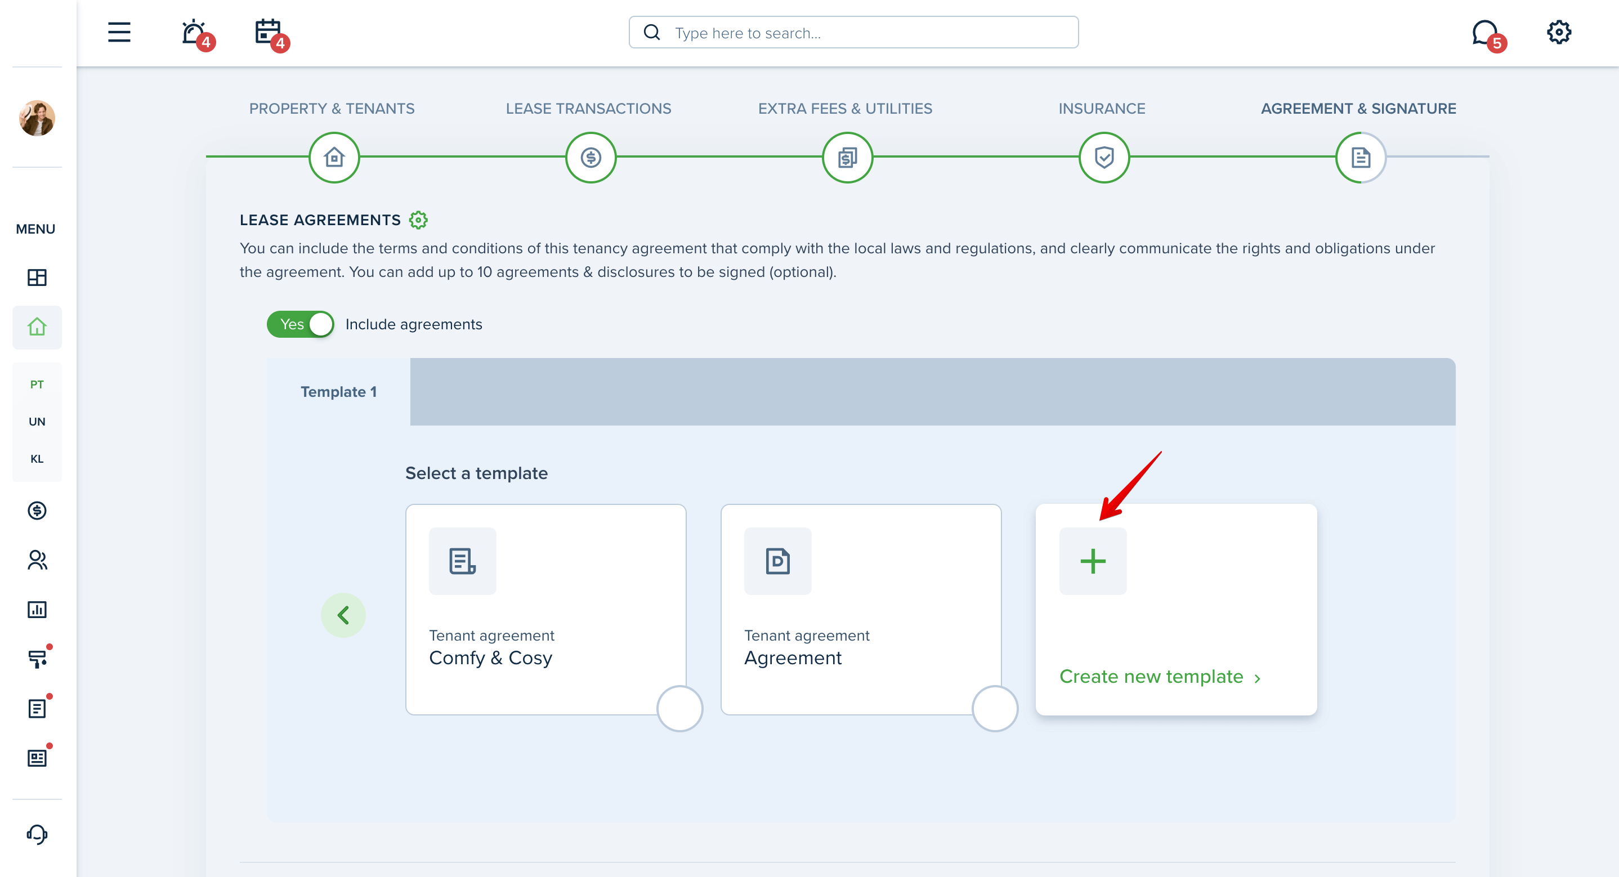The image size is (1619, 877).
Task: Click the user profile avatar
Action: tap(37, 118)
